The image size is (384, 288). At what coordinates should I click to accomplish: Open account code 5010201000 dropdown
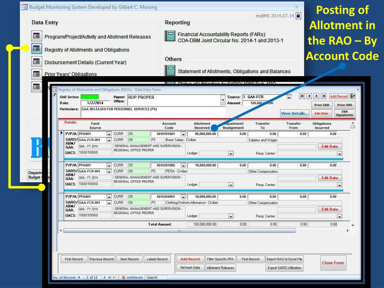(x=183, y=165)
